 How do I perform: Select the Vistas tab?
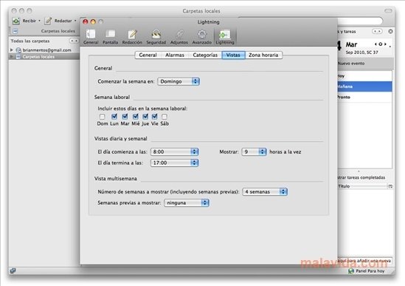click(233, 55)
